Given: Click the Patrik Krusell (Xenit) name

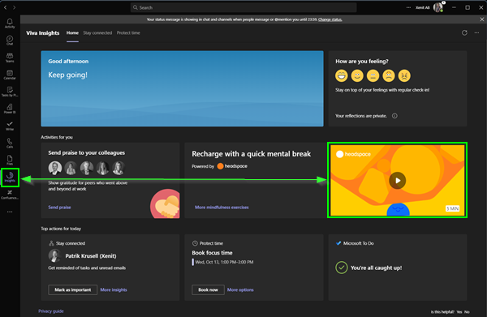Looking at the screenshot, I should (91, 256).
